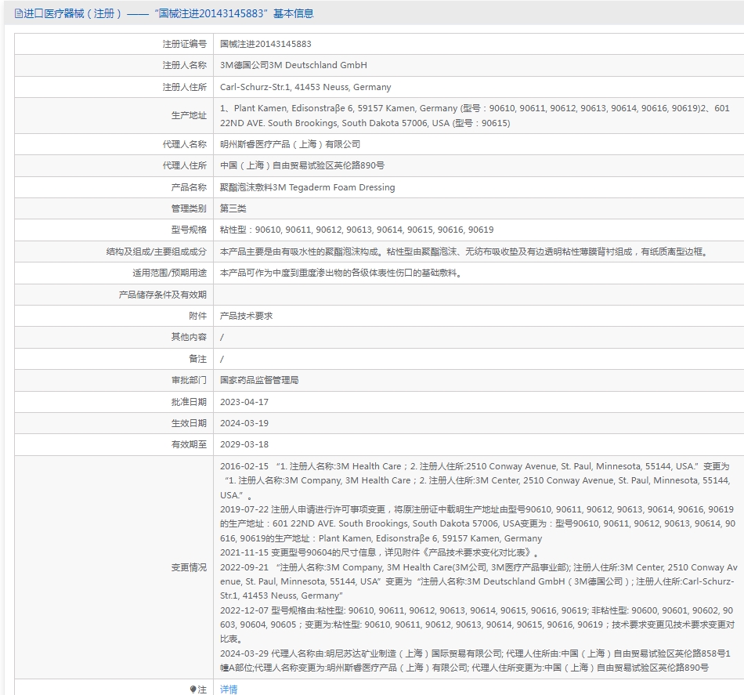Click the 变更情况 row label
This screenshot has height=695, width=744.
pos(189,567)
